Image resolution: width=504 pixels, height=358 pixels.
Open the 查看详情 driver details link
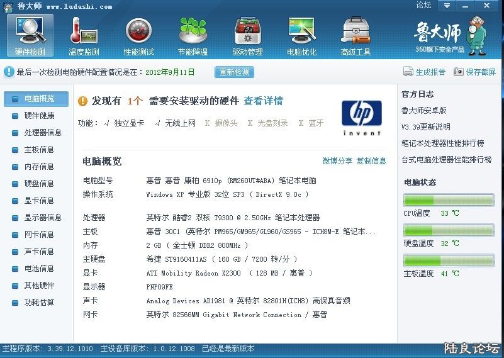point(263,101)
